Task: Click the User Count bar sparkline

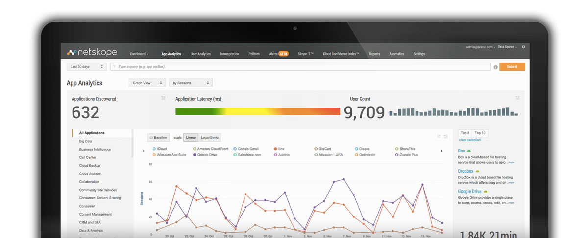Action: point(453,112)
